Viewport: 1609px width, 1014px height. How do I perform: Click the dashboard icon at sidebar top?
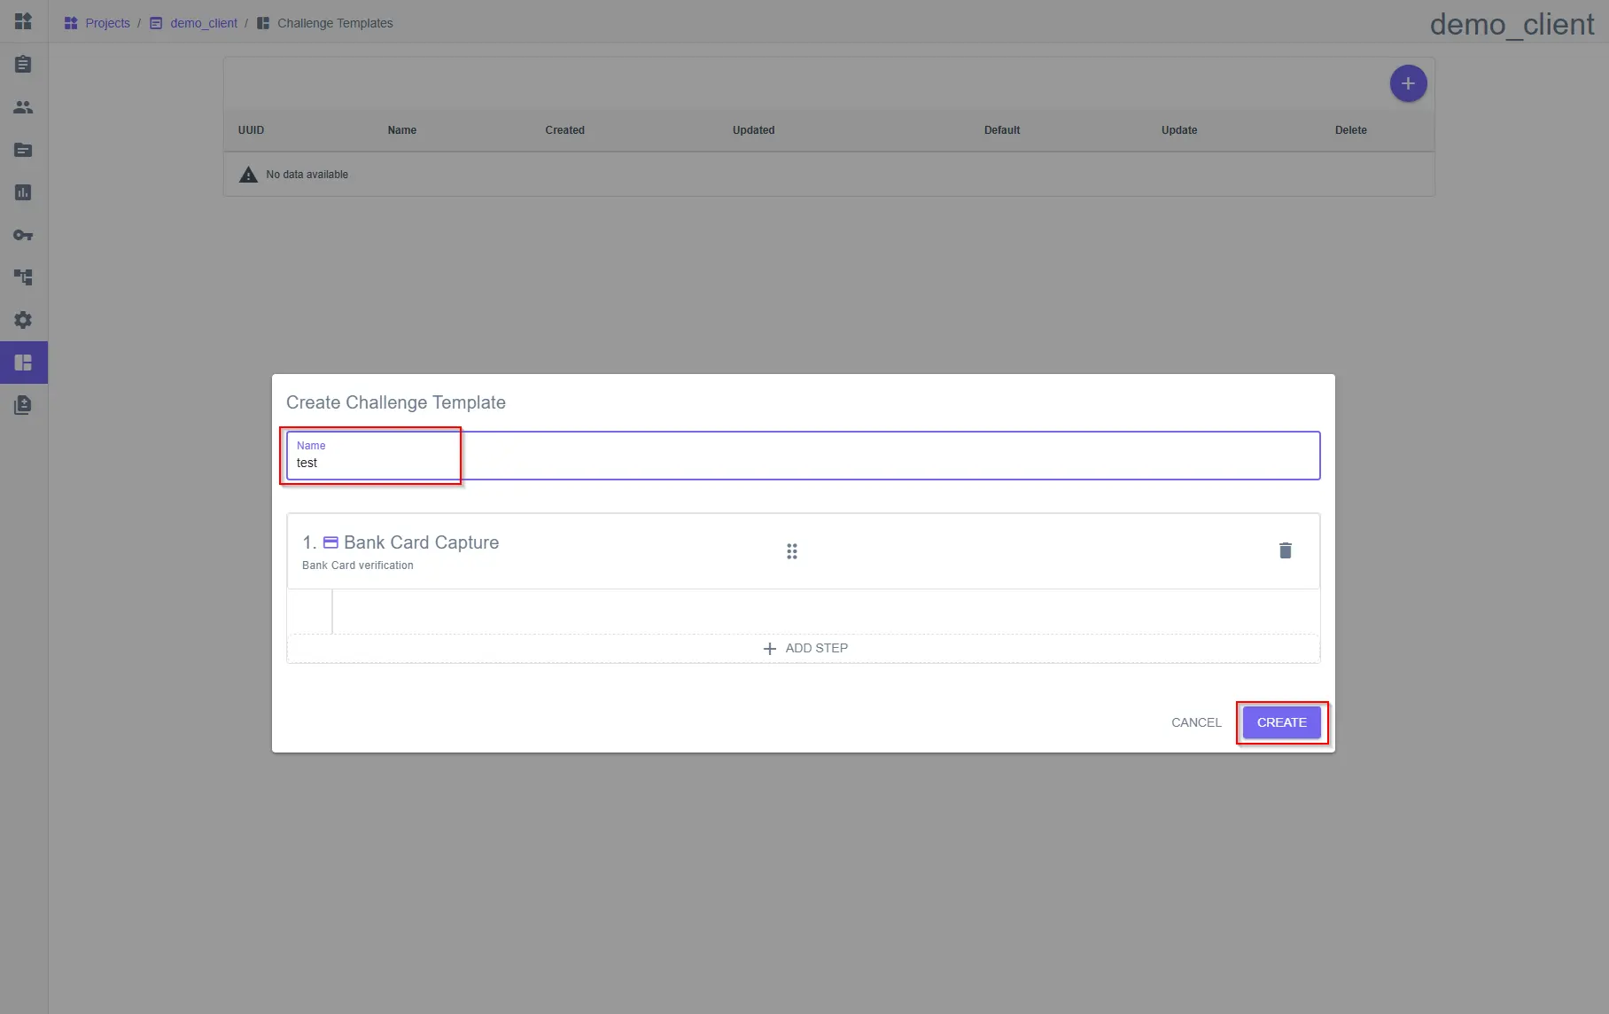pos(23,21)
